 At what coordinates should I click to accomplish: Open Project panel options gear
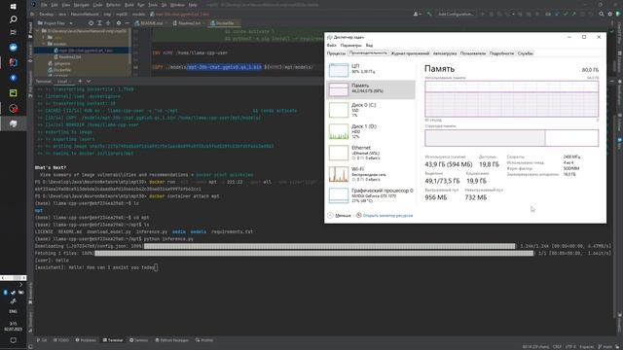119,23
